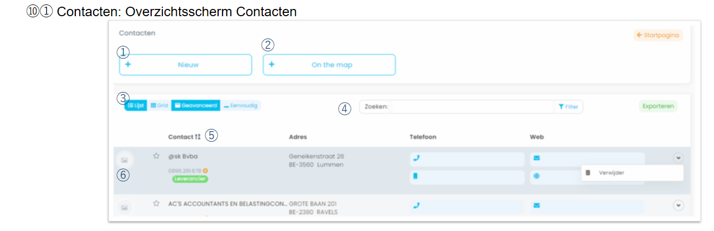Click the phone icon for @sk Bvba
Viewport: 714px width, 231px height.
point(416,158)
